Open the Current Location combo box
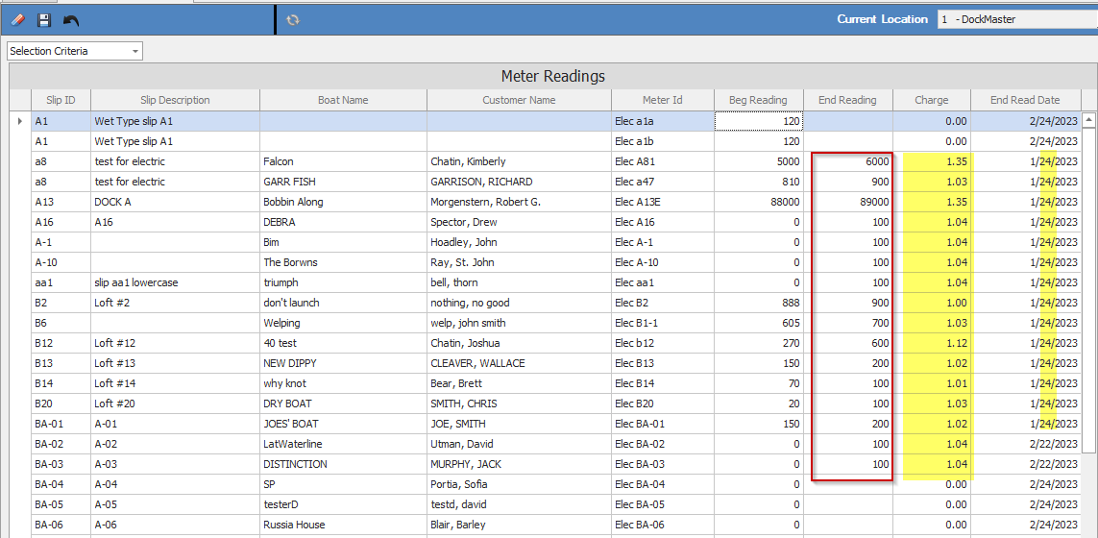The image size is (1098, 538). click(x=1016, y=19)
